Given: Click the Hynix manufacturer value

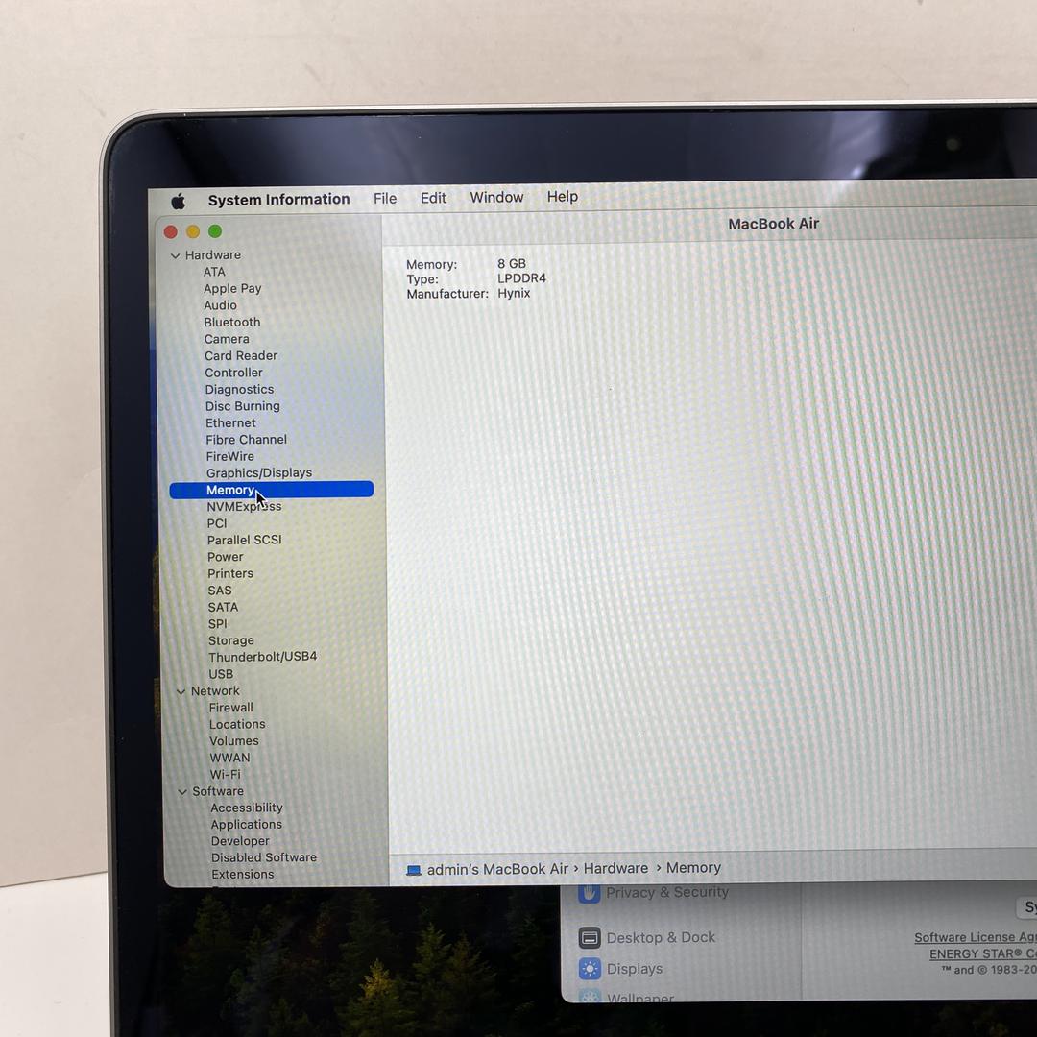Looking at the screenshot, I should click(513, 293).
